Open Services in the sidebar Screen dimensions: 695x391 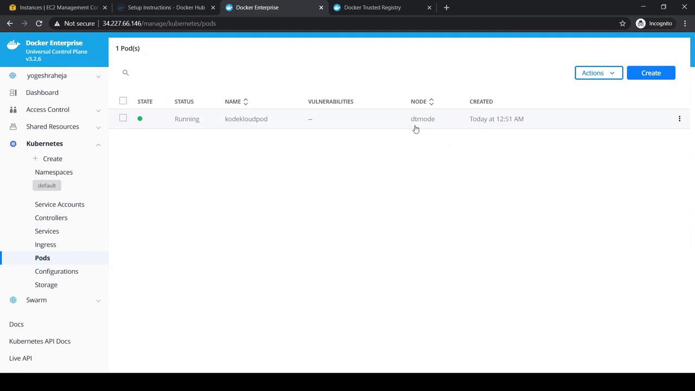tap(47, 231)
